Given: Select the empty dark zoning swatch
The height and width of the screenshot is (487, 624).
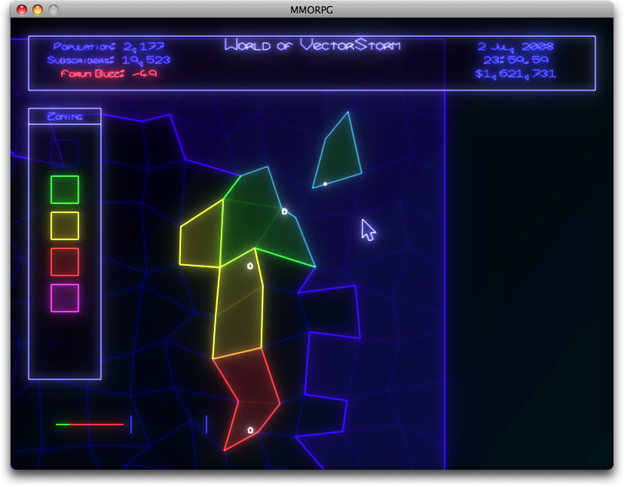Looking at the screenshot, I should point(65,154).
